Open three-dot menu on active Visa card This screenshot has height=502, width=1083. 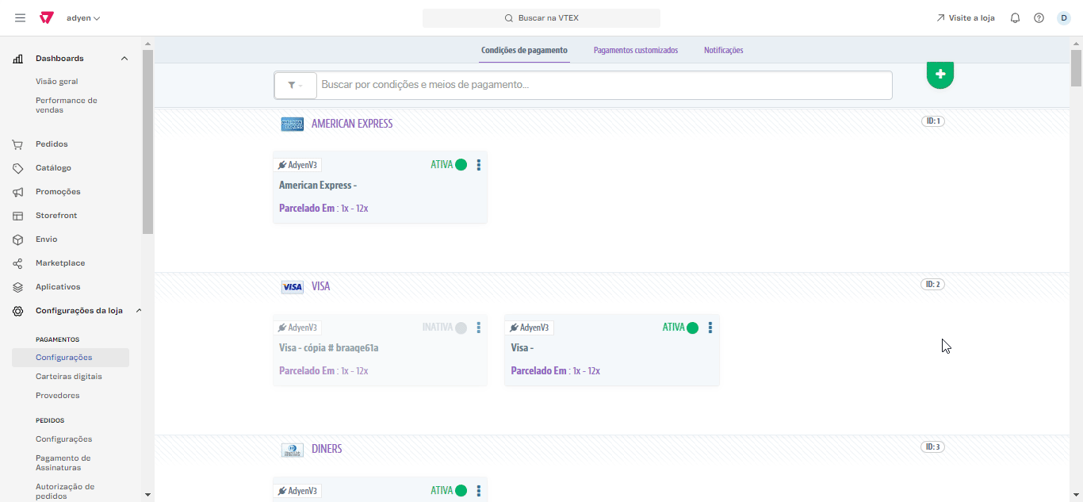(710, 328)
